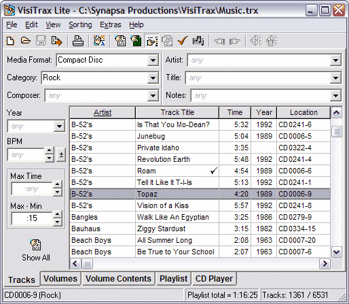Click the first greyed speaker icon

click(x=256, y=41)
